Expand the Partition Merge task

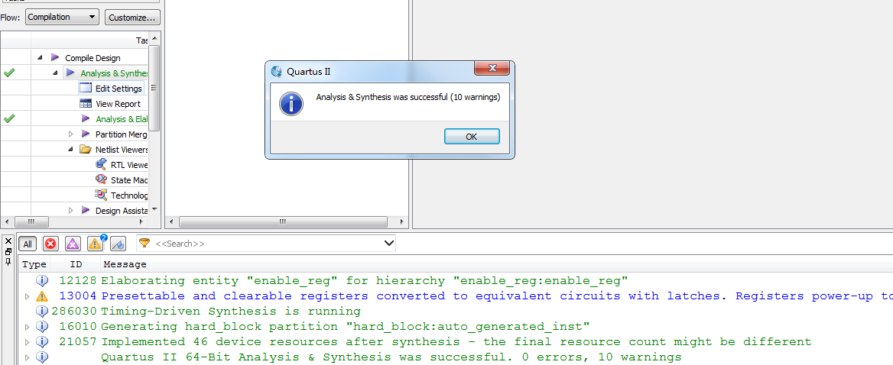(71, 134)
